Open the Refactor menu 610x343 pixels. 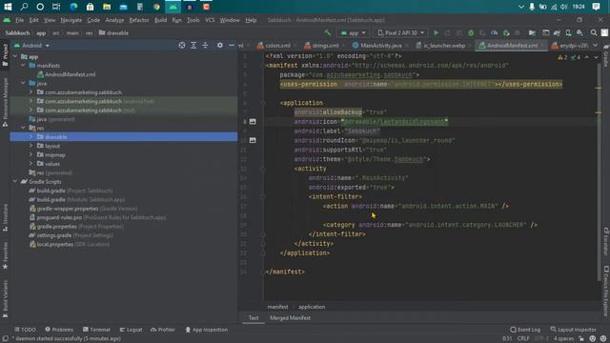[x=139, y=20]
